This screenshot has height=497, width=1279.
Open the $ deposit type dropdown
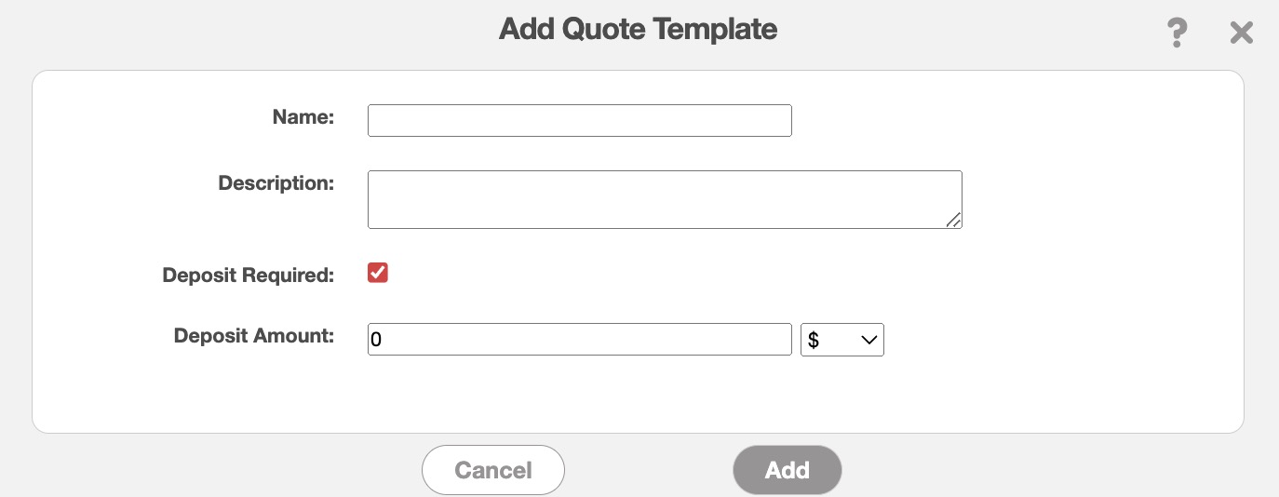(x=841, y=340)
